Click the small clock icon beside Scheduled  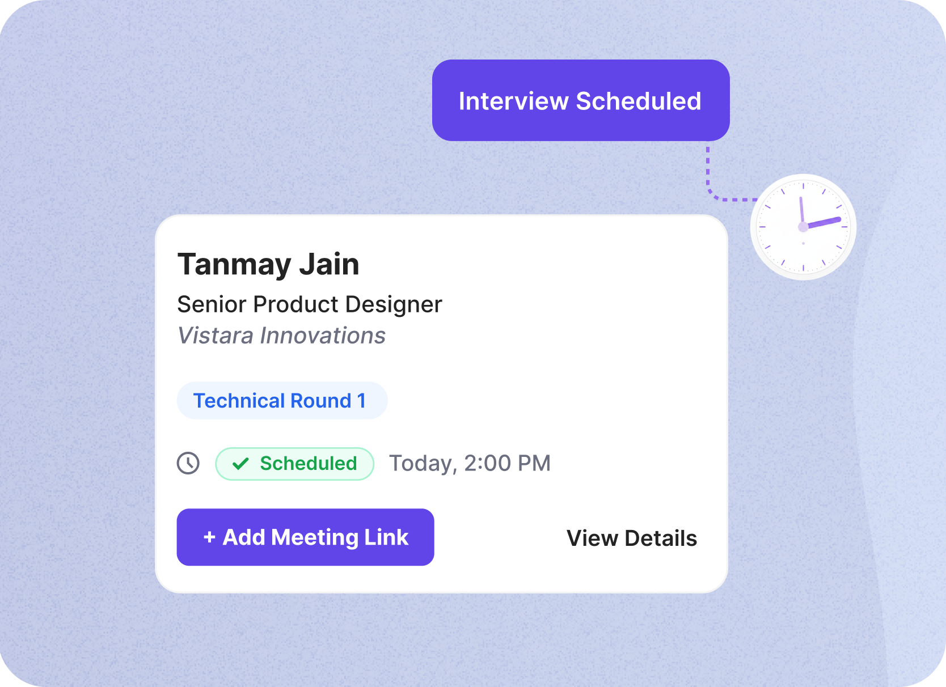pyautogui.click(x=188, y=463)
